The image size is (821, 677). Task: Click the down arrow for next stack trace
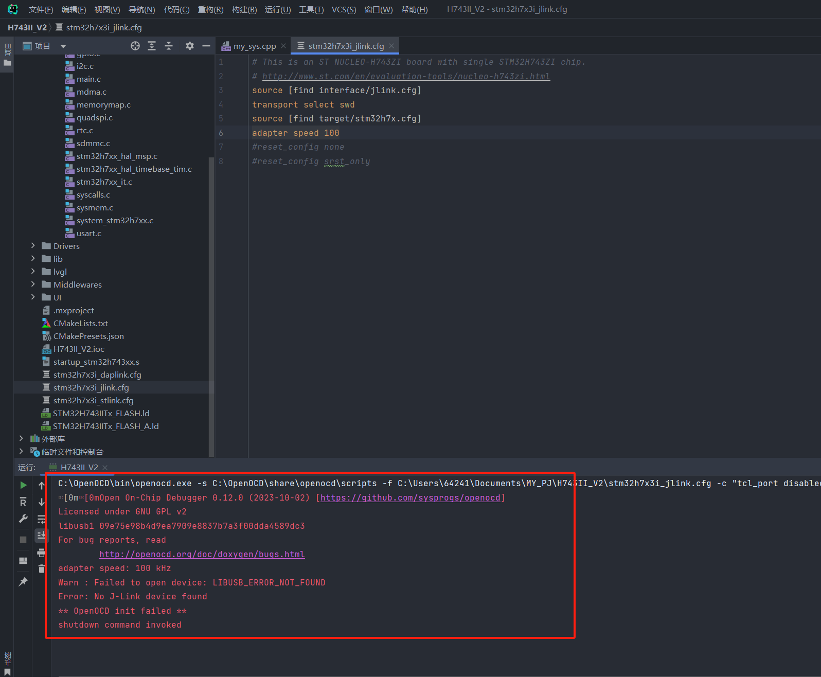pyautogui.click(x=42, y=502)
